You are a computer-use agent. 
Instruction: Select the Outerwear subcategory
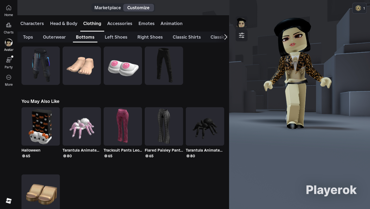click(54, 37)
